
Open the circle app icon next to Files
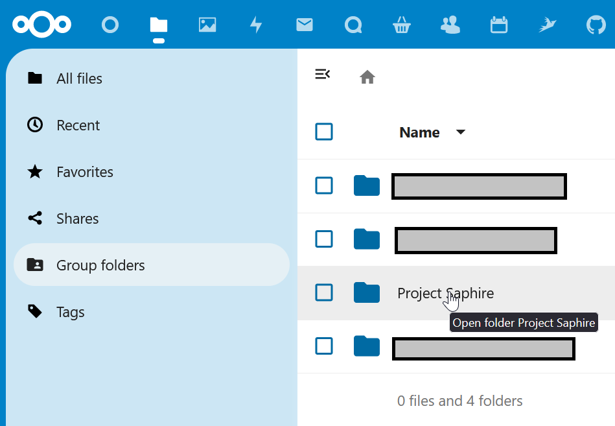click(110, 25)
